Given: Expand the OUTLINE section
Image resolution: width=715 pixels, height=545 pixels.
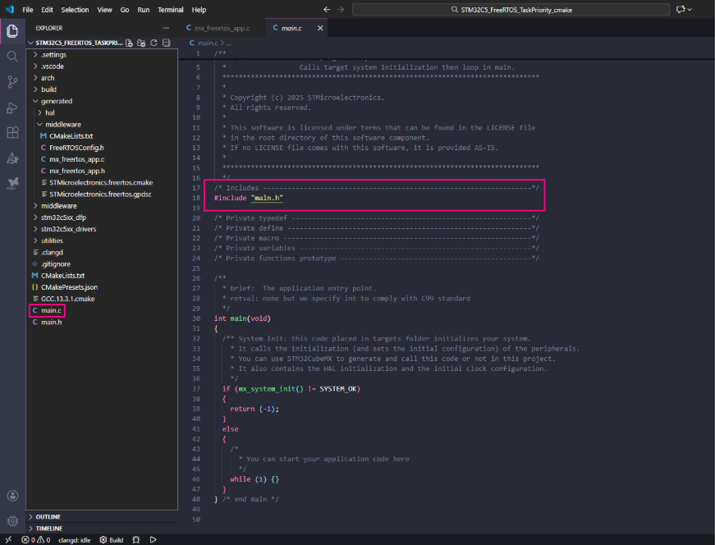Looking at the screenshot, I should [48, 516].
